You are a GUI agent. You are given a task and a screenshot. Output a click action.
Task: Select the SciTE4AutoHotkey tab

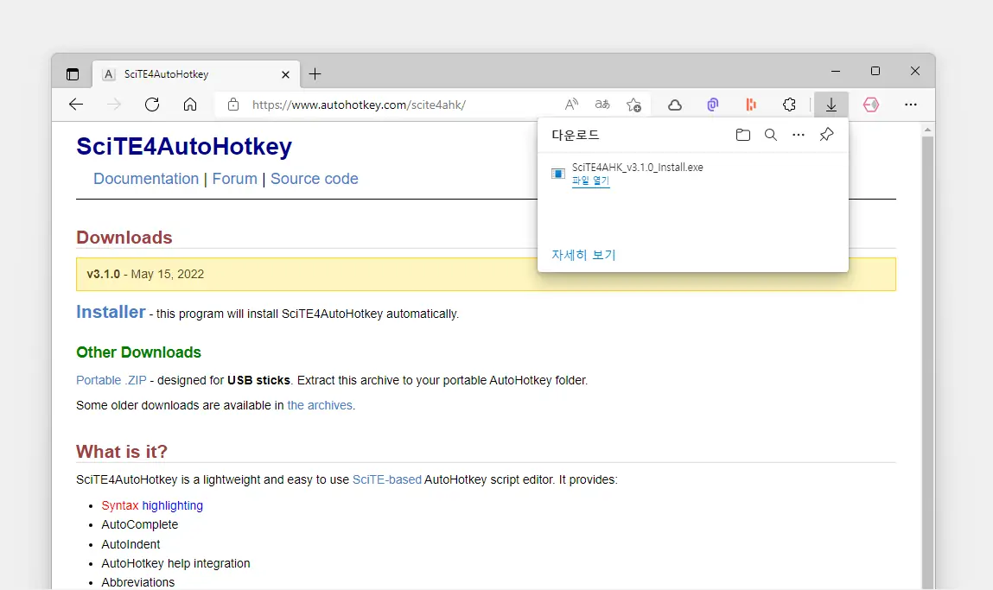tap(173, 74)
